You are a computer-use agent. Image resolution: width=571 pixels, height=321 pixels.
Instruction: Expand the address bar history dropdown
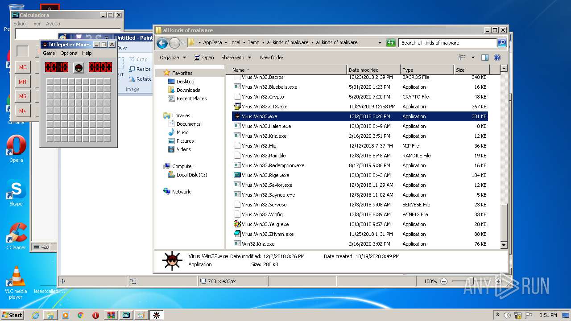[x=380, y=43]
